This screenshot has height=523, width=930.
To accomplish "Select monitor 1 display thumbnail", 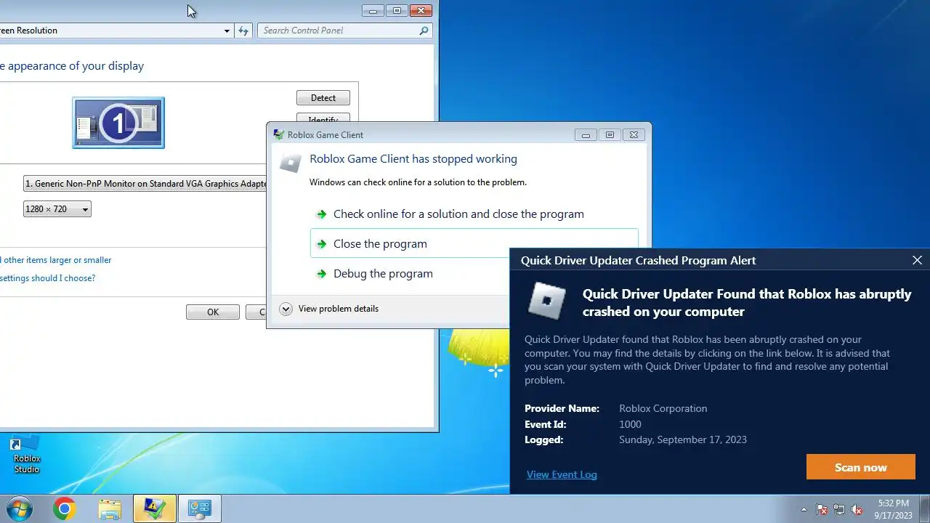I will coord(118,123).
